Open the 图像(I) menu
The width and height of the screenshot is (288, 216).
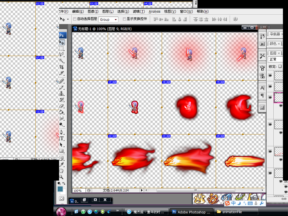coord(93,12)
